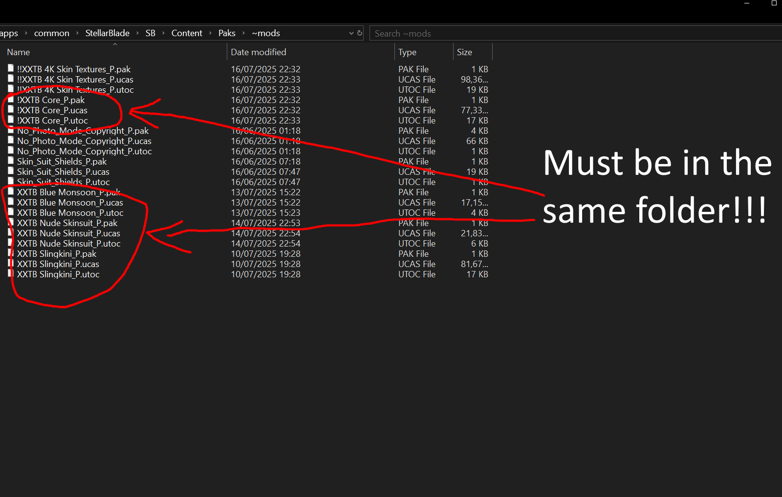Select the file name XXTB Blue Monsoon_P.pak
The width and height of the screenshot is (782, 497).
(69, 192)
